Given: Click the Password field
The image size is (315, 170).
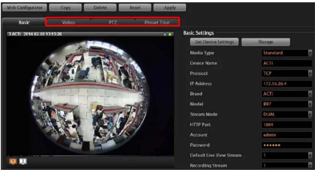Looking at the screenshot, I should pyautogui.click(x=287, y=145).
